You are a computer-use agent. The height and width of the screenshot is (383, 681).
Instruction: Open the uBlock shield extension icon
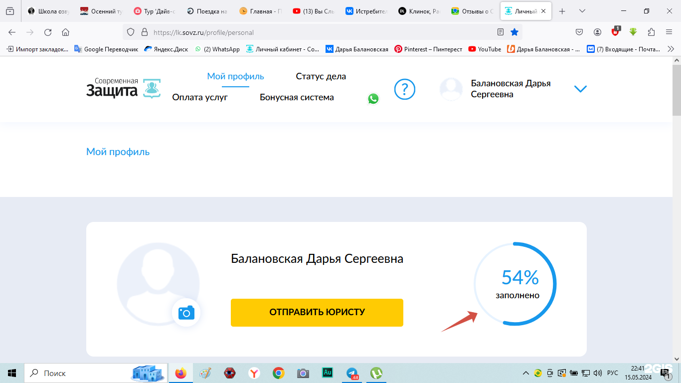pos(616,31)
